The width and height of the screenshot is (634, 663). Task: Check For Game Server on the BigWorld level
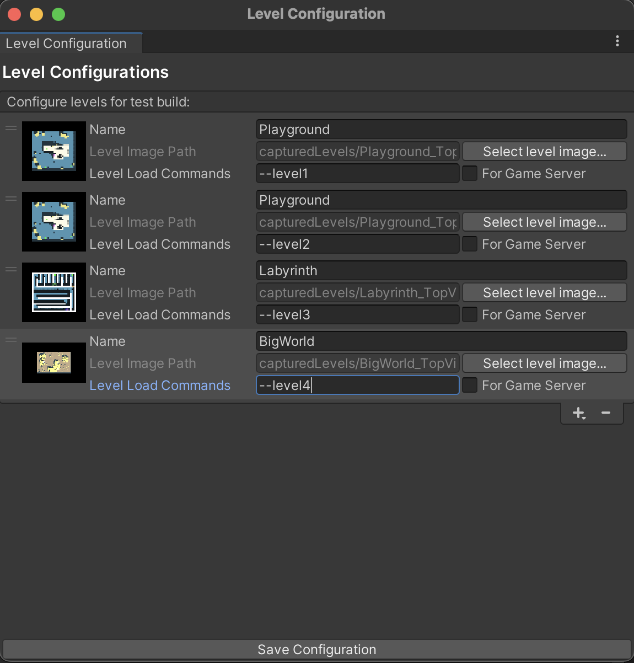[x=470, y=385]
